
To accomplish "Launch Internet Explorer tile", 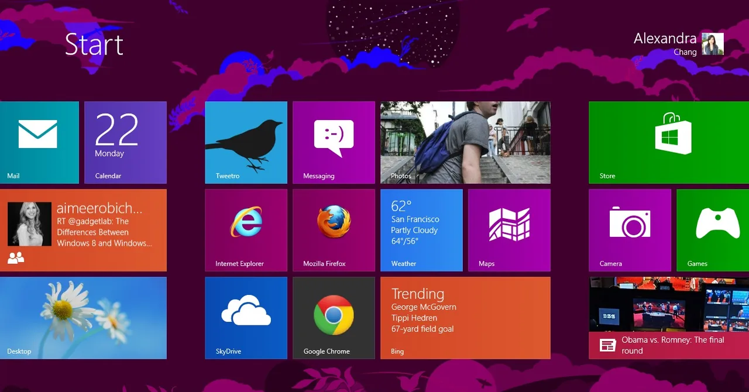I will (x=246, y=231).
